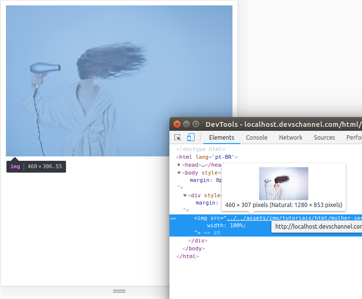Collapse the div element node
This screenshot has height=299, width=362.
pyautogui.click(x=185, y=195)
